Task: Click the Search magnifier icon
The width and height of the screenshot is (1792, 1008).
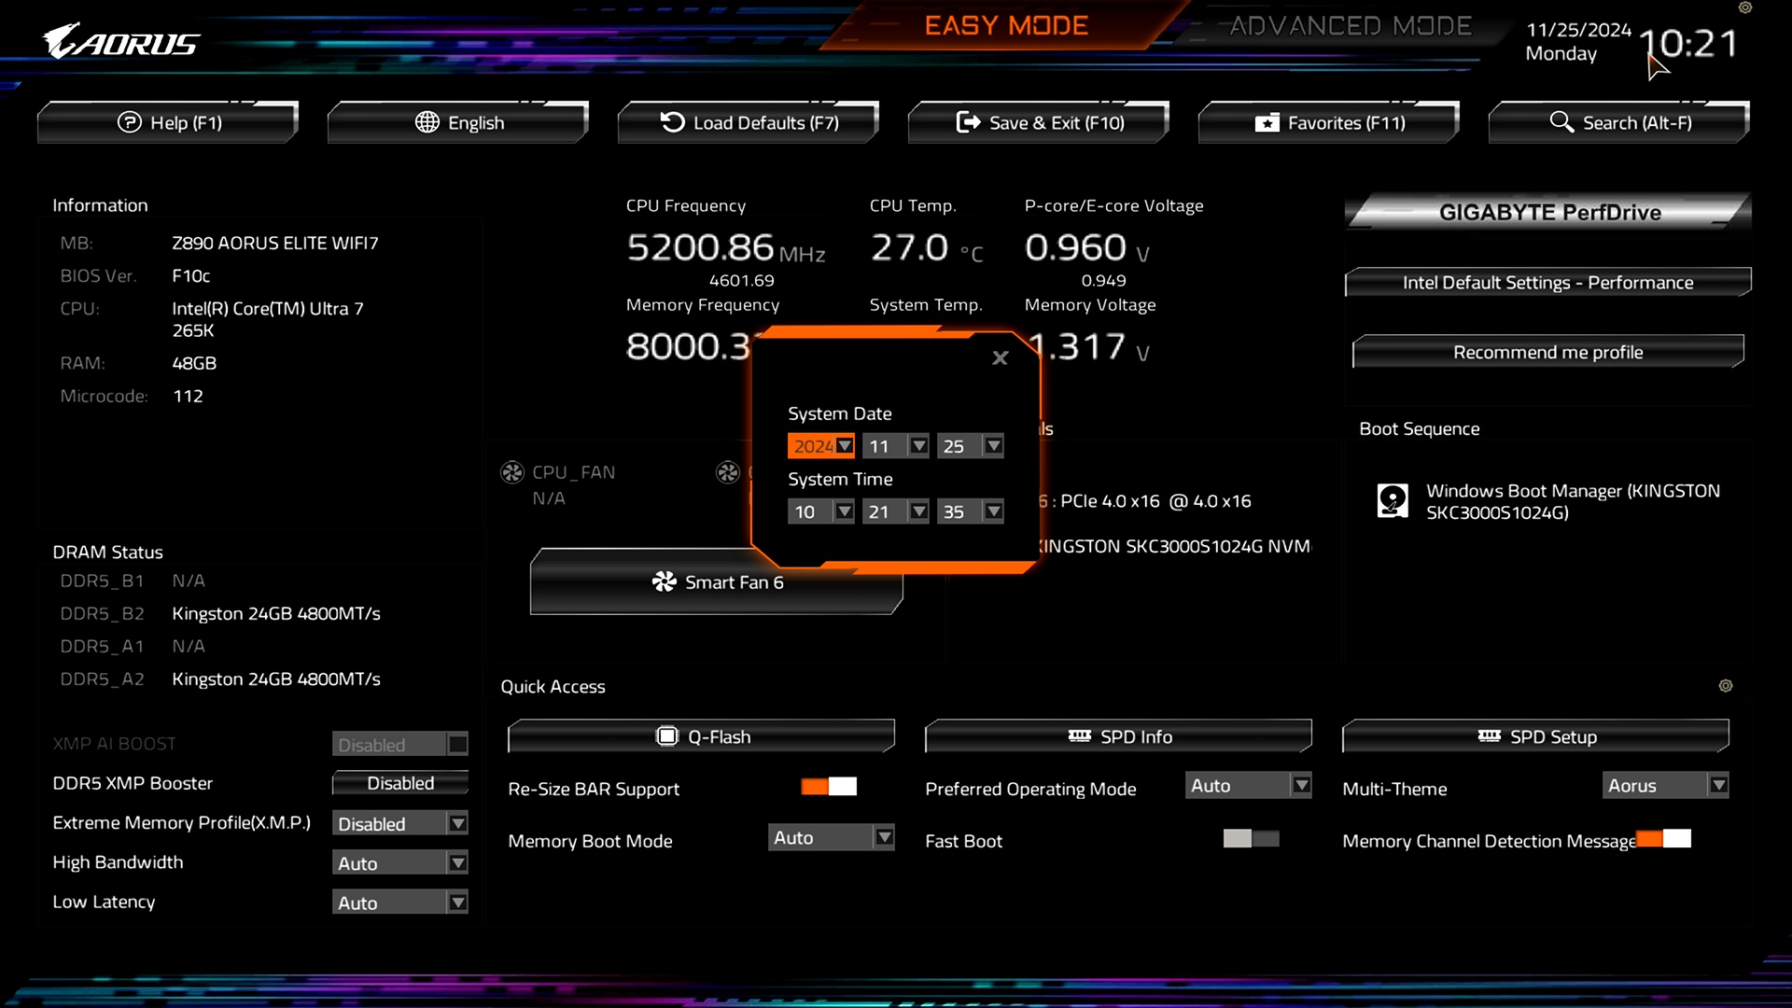Action: click(x=1561, y=122)
